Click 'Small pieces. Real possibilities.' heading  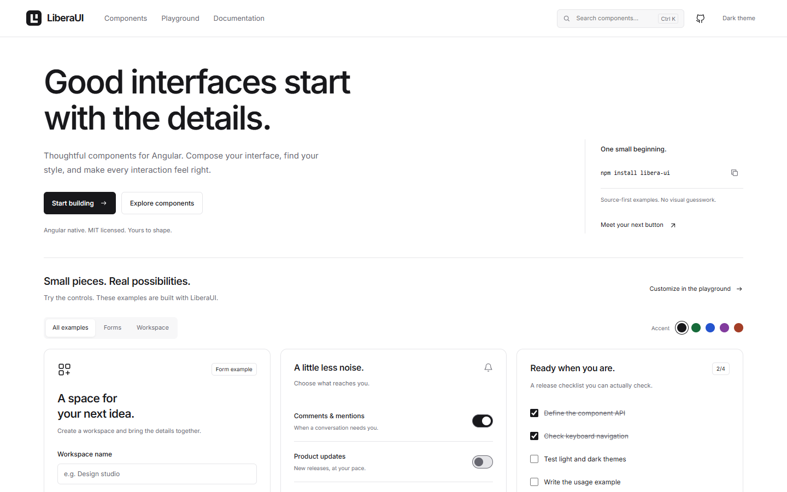pos(117,282)
